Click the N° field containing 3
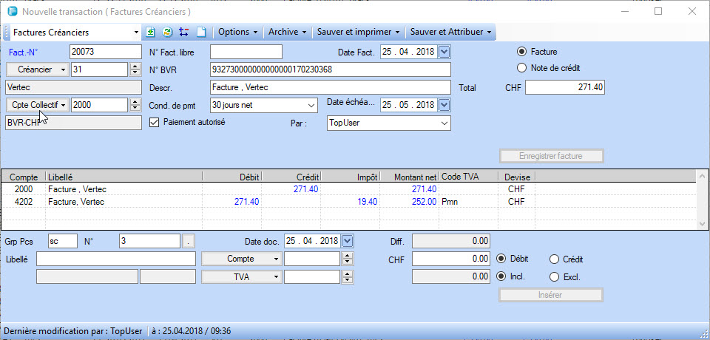 click(150, 241)
